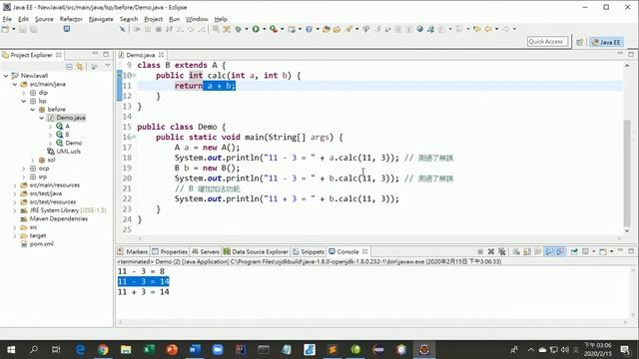Open the Refactor menu
The width and height of the screenshot is (639, 359).
(71, 19)
